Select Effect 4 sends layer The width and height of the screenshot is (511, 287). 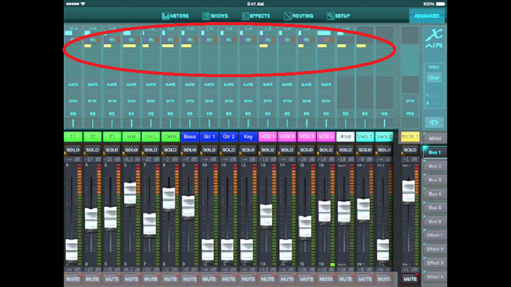point(435,277)
